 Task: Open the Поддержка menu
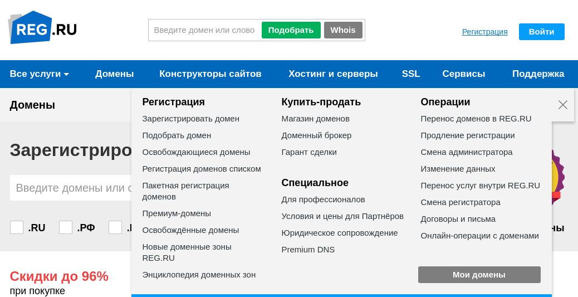(538, 74)
